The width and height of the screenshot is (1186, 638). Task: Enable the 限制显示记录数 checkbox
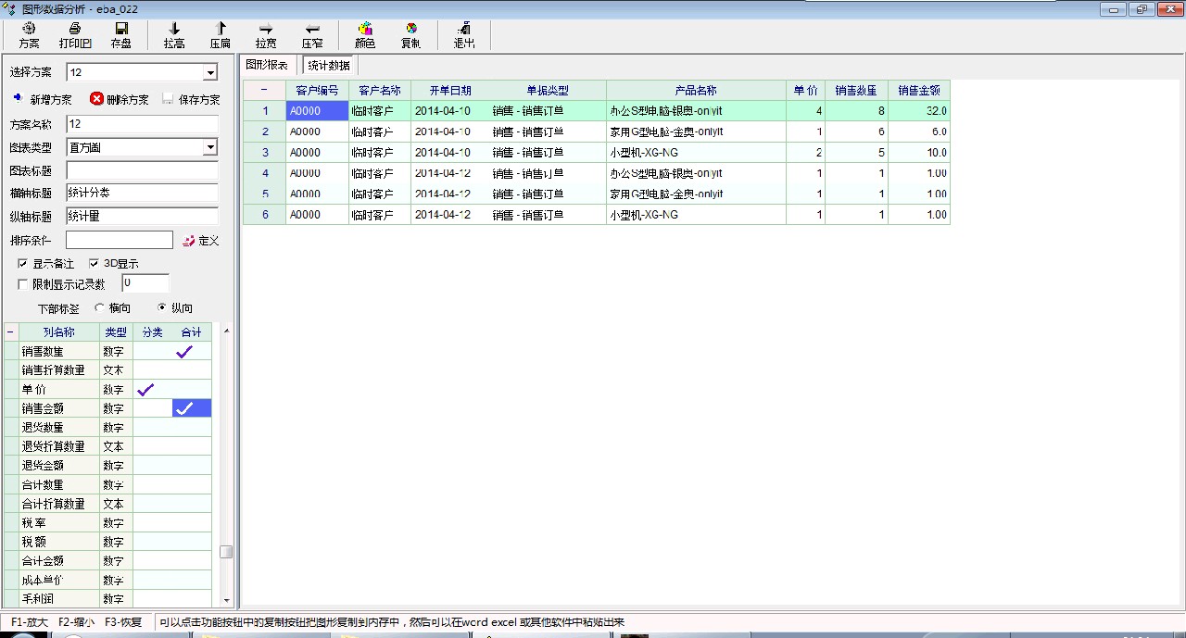[x=23, y=284]
